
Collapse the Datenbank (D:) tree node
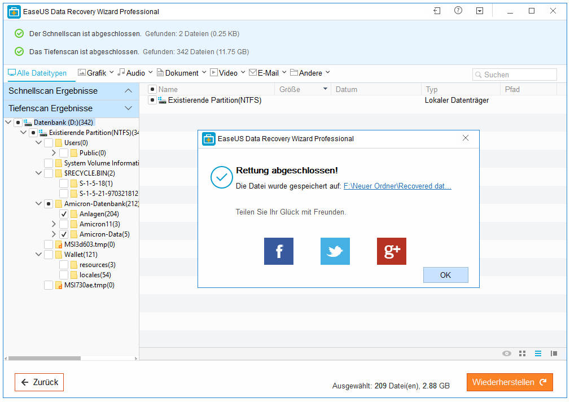coord(8,122)
